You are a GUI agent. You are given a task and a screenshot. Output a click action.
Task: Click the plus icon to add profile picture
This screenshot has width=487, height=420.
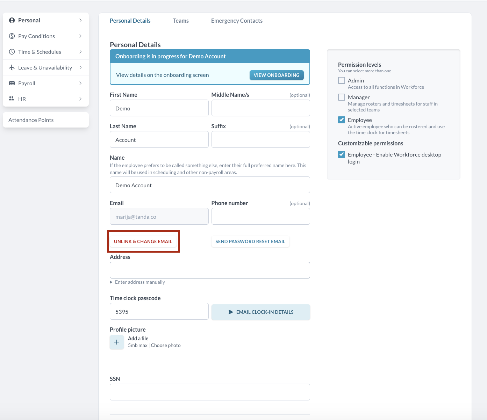[x=117, y=342]
